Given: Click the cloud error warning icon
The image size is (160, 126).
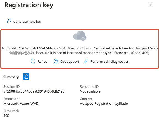Looking at the screenshot, I should pyautogui.click(x=80, y=36).
